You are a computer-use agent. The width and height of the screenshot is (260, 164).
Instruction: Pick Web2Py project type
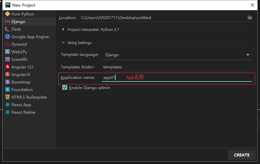[29, 52]
